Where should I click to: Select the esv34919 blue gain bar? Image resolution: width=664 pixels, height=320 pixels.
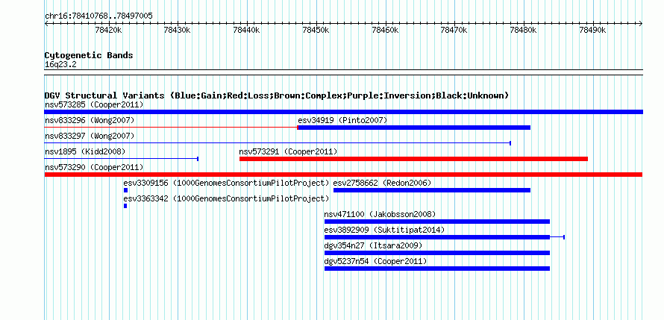pyautogui.click(x=414, y=128)
